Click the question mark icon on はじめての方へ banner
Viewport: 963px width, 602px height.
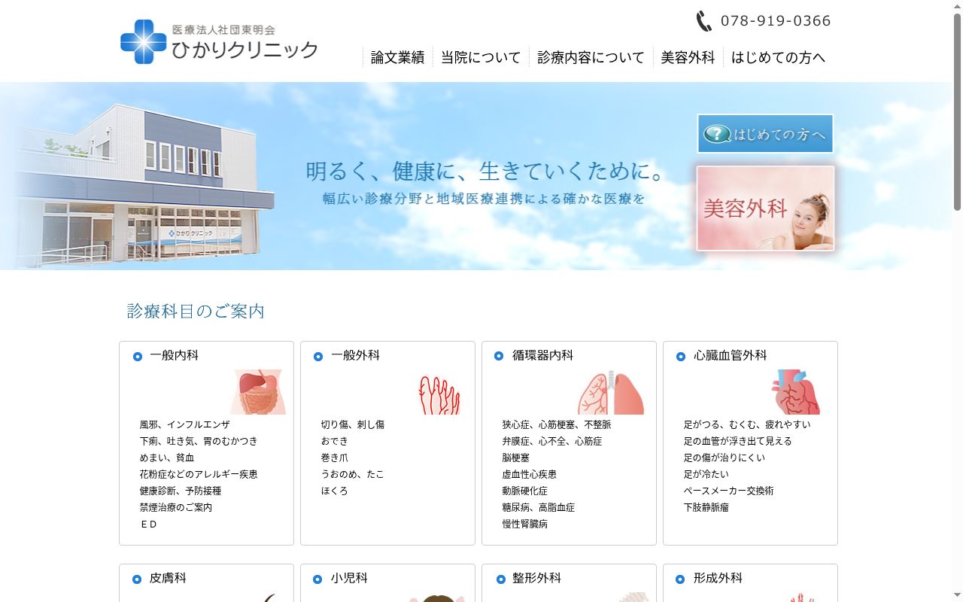(717, 134)
